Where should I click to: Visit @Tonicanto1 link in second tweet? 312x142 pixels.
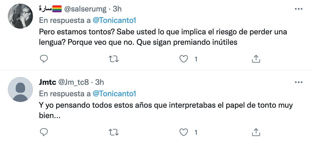pos(114,94)
